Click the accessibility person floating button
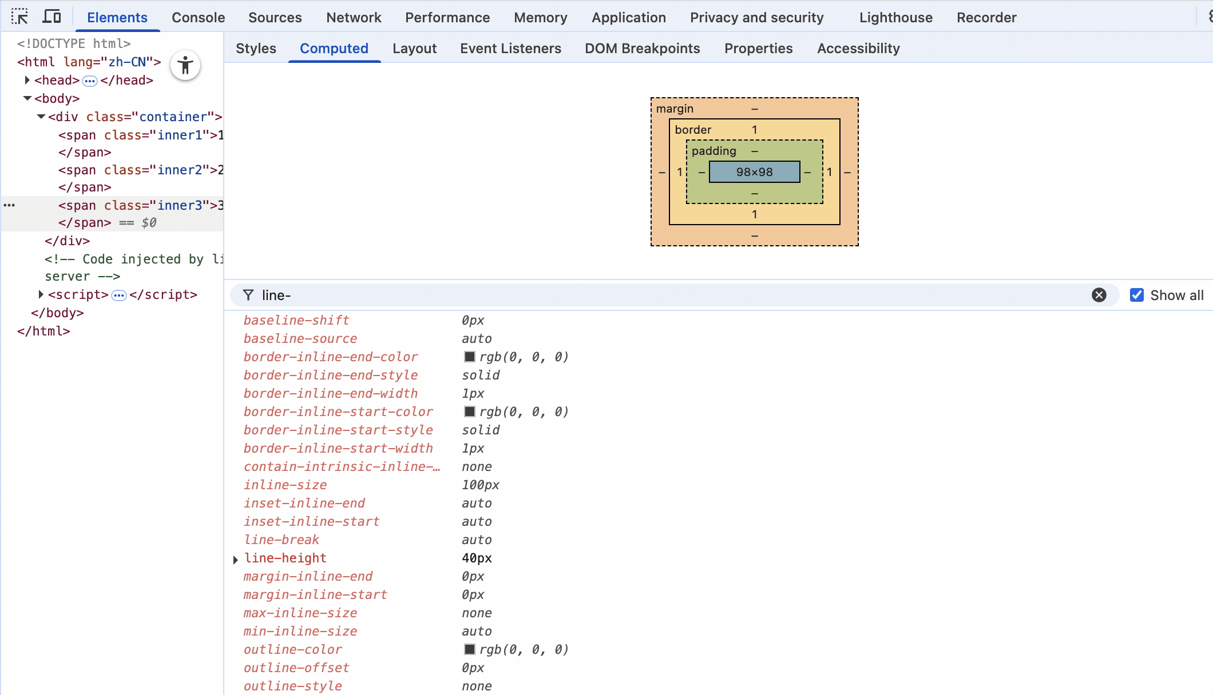Screen dimensions: 1213x695 pyautogui.click(x=185, y=66)
